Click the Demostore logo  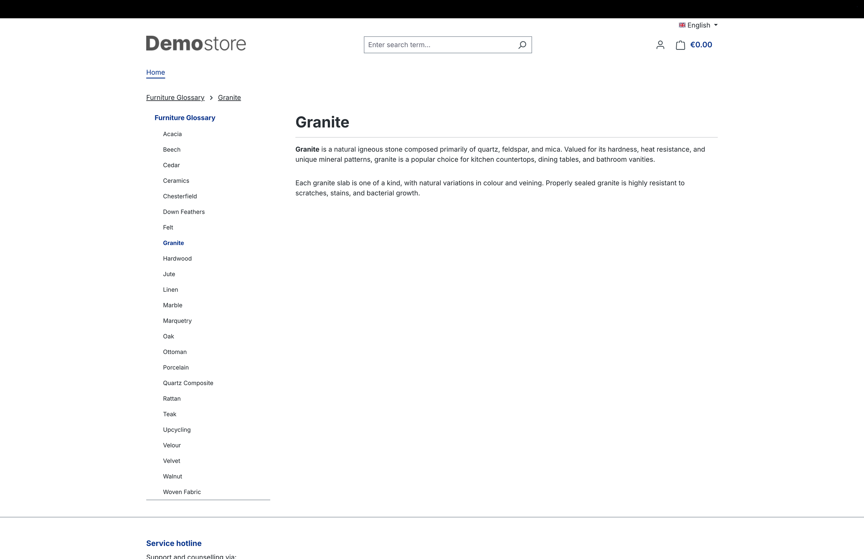click(x=196, y=43)
